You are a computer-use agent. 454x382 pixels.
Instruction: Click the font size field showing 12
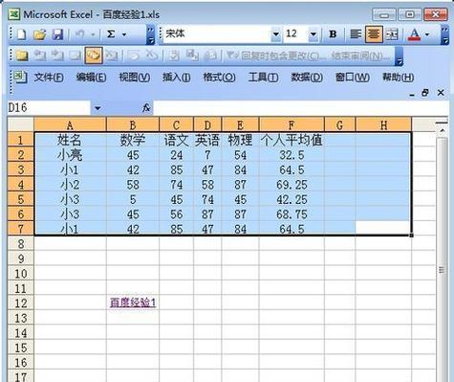coord(296,34)
